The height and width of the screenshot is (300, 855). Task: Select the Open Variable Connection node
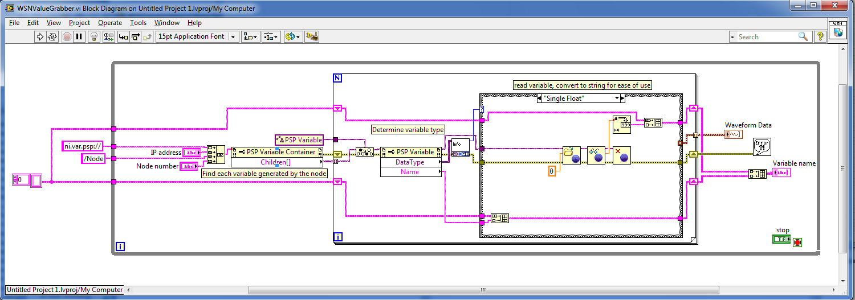(x=571, y=155)
